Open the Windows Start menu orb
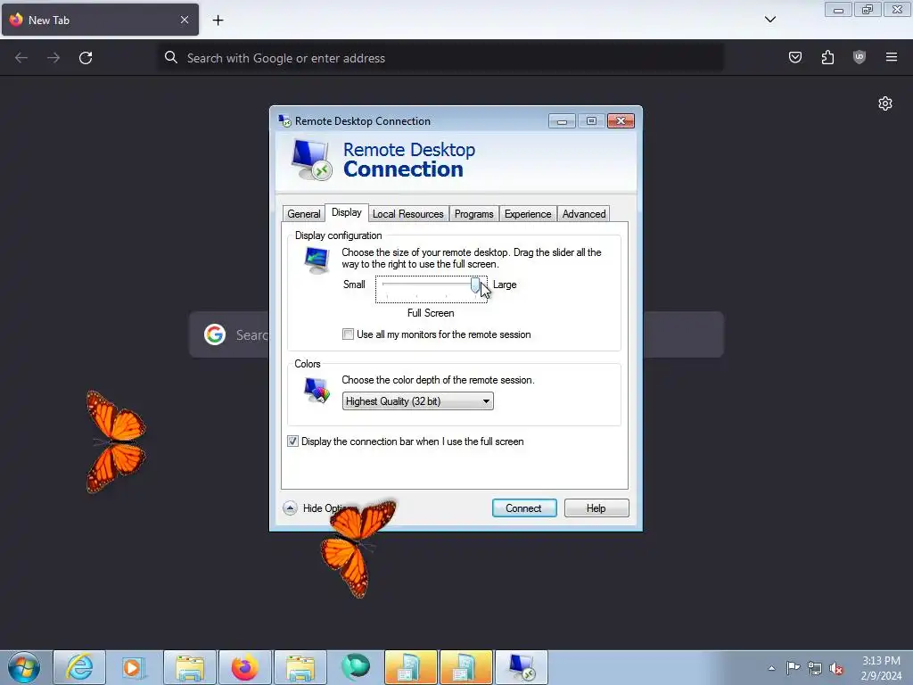This screenshot has height=685, width=913. pos(24,667)
